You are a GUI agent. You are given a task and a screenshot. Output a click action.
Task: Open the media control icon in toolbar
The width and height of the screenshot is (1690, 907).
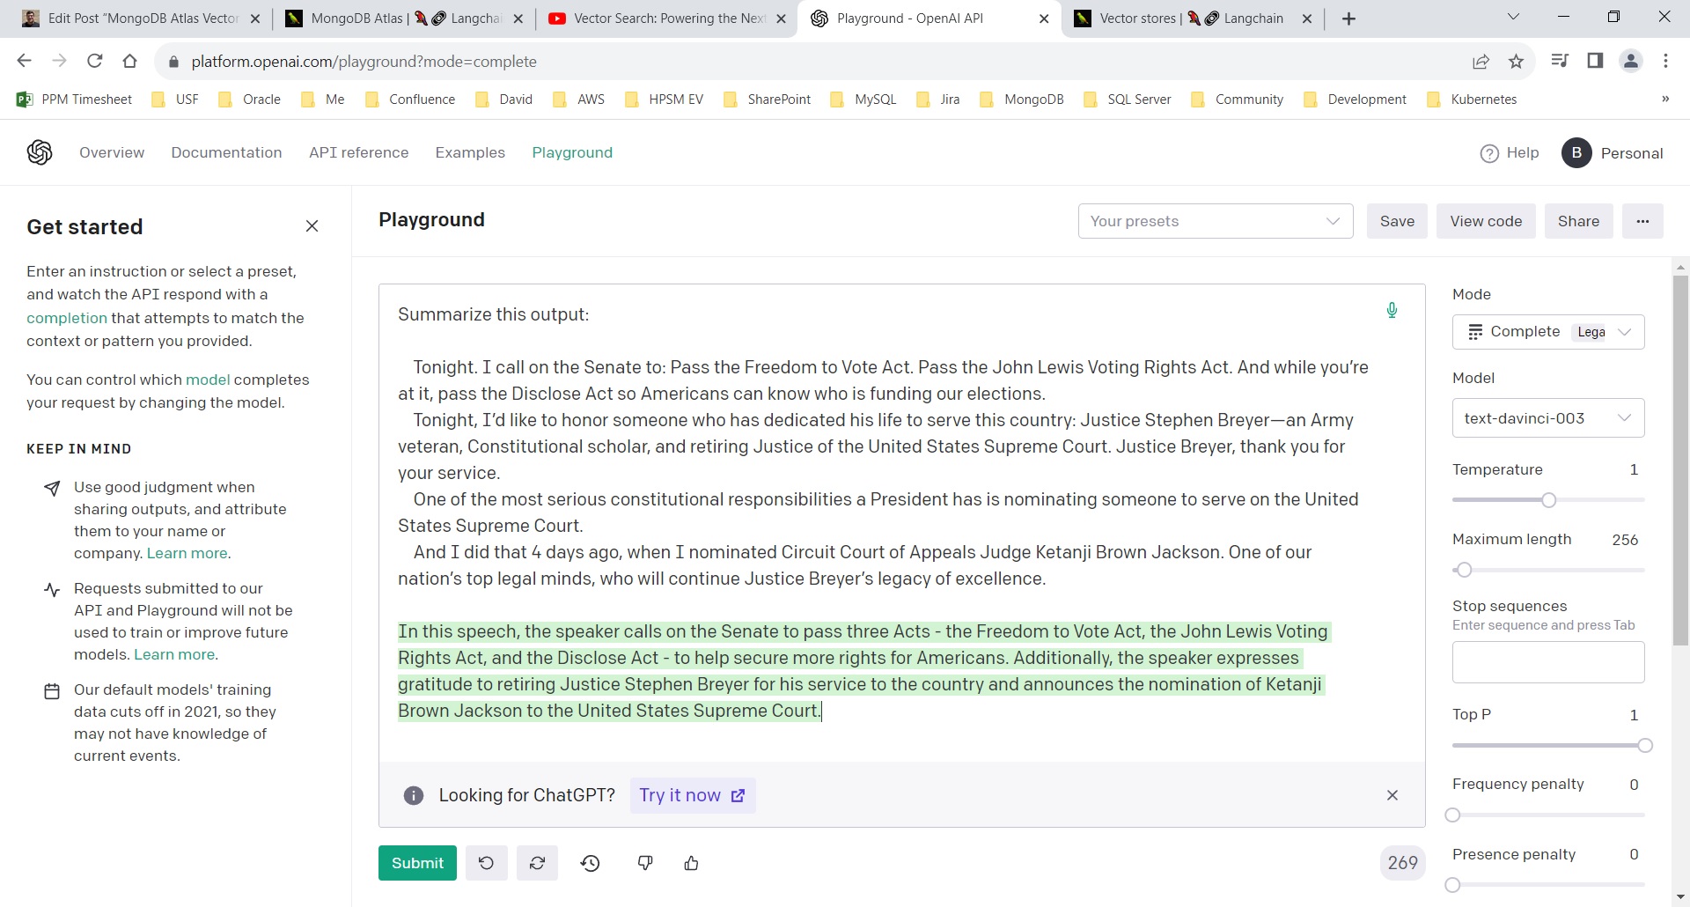pyautogui.click(x=1560, y=61)
